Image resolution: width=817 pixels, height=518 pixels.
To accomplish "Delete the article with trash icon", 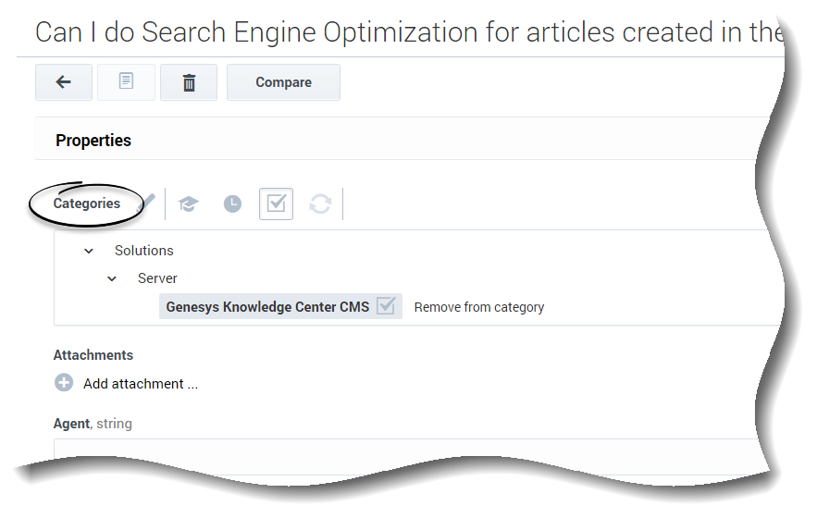I will 189,82.
